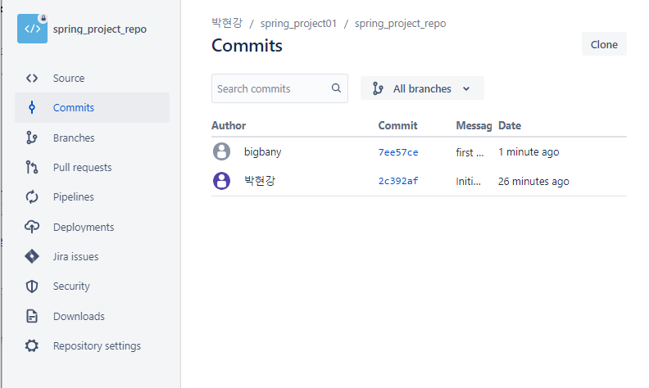Click the Date column header
The height and width of the screenshot is (388, 649).
tap(510, 125)
